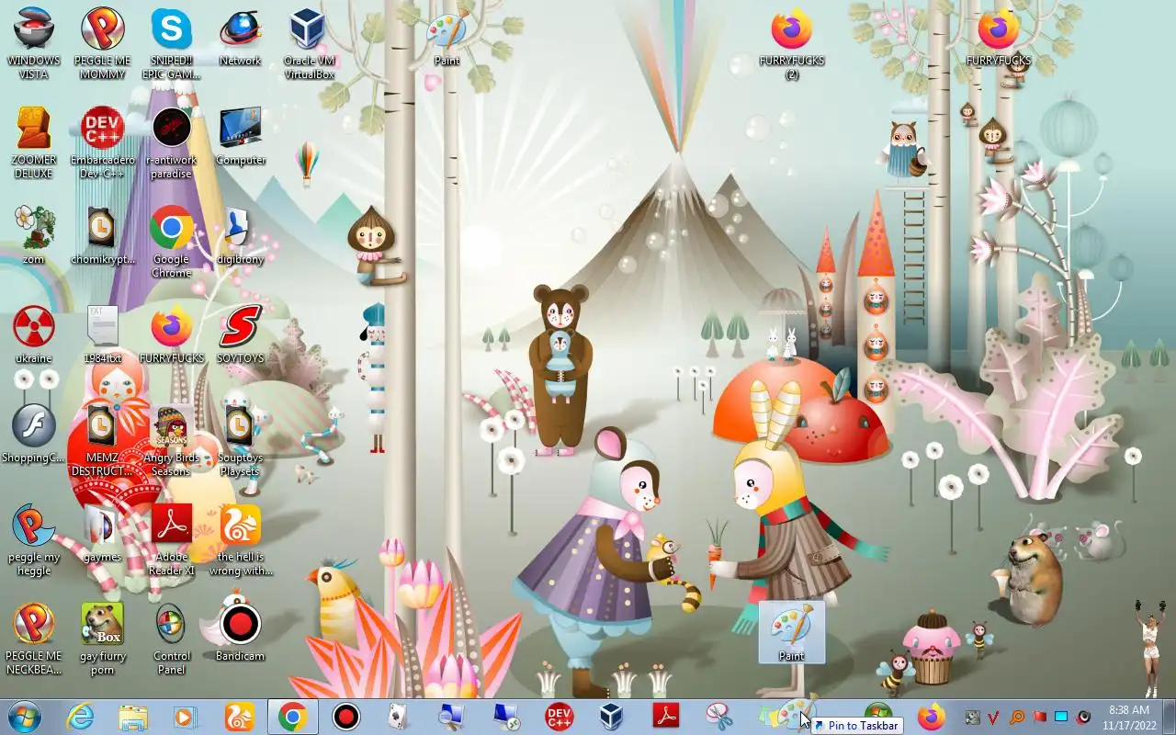Select the ukraine radiation-symbol icon
Viewport: 1176px width, 735px height.
34,335
